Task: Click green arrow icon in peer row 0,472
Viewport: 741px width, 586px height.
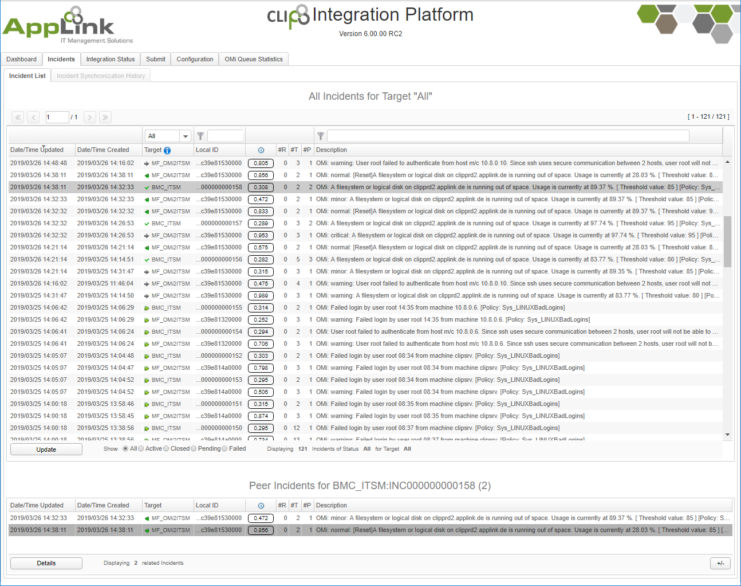Action: click(147, 518)
